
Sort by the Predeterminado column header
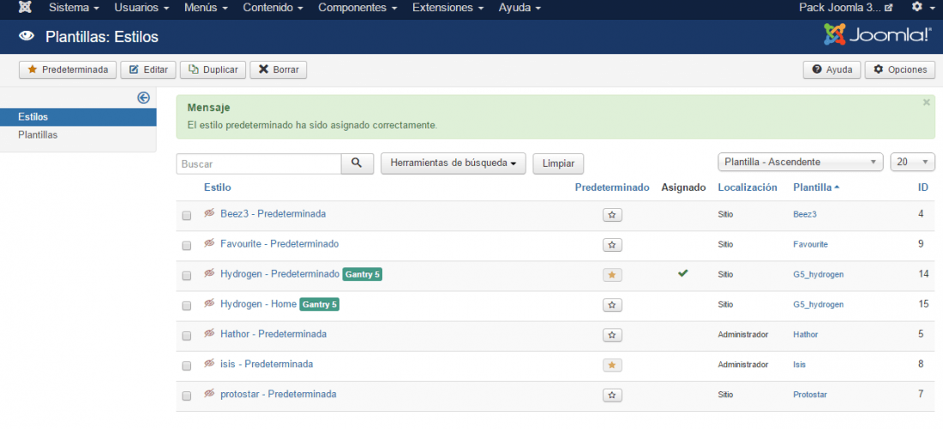(x=611, y=188)
